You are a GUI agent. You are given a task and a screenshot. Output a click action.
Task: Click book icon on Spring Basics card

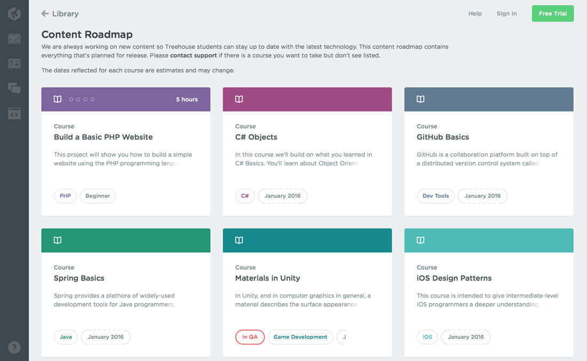coord(57,240)
